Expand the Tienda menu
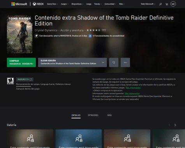Image resolution: width=185 pixels, height=148 pixels. point(98,4)
